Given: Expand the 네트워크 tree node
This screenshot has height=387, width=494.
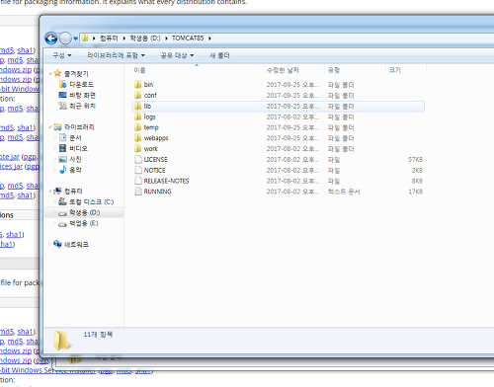Looking at the screenshot, I should [x=49, y=244].
